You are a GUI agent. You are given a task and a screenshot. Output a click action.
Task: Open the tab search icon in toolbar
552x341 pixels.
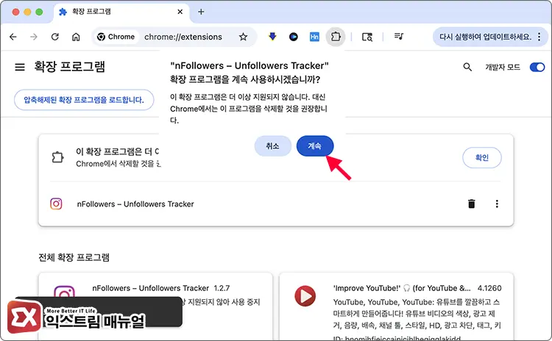(367, 37)
